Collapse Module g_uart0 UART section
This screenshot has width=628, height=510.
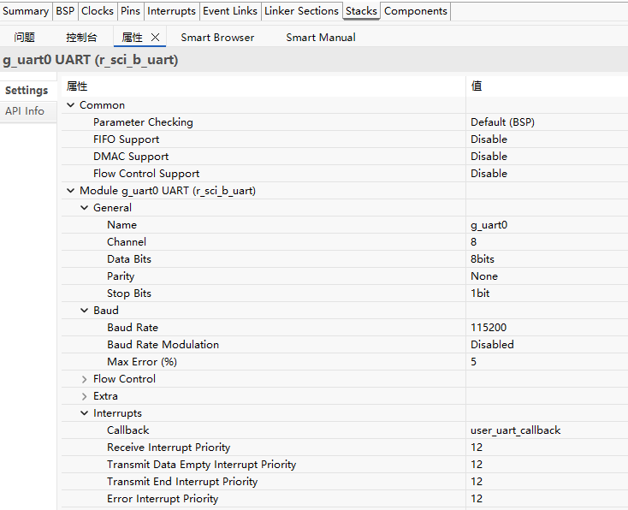(71, 191)
